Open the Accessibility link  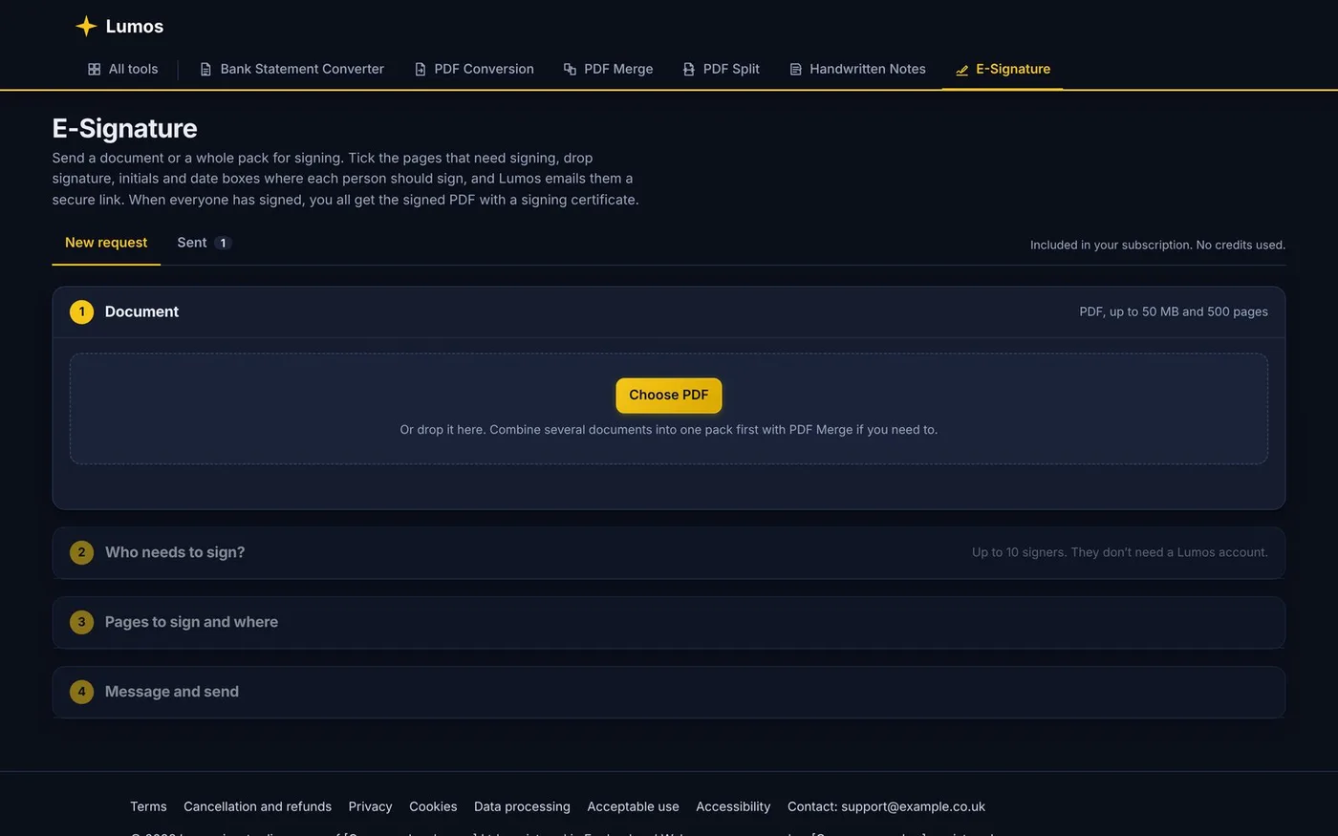click(x=733, y=806)
